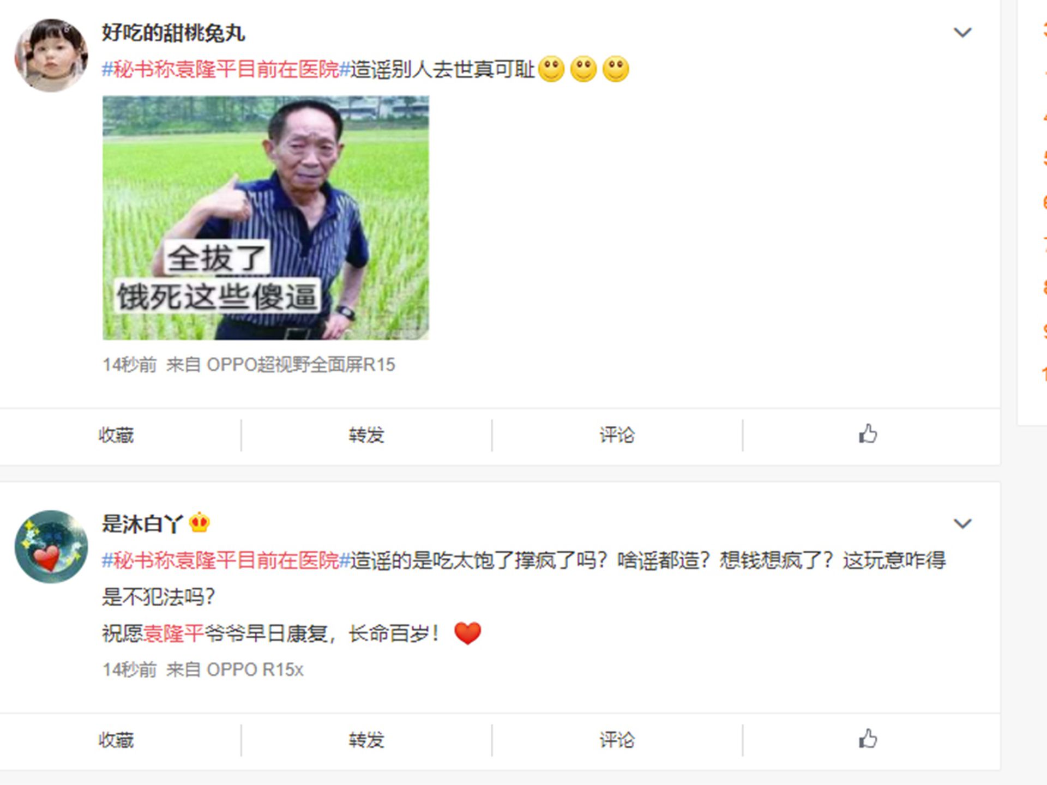Viewport: 1047px width, 785px height.
Task: Open 评论 under the first post
Action: click(617, 435)
